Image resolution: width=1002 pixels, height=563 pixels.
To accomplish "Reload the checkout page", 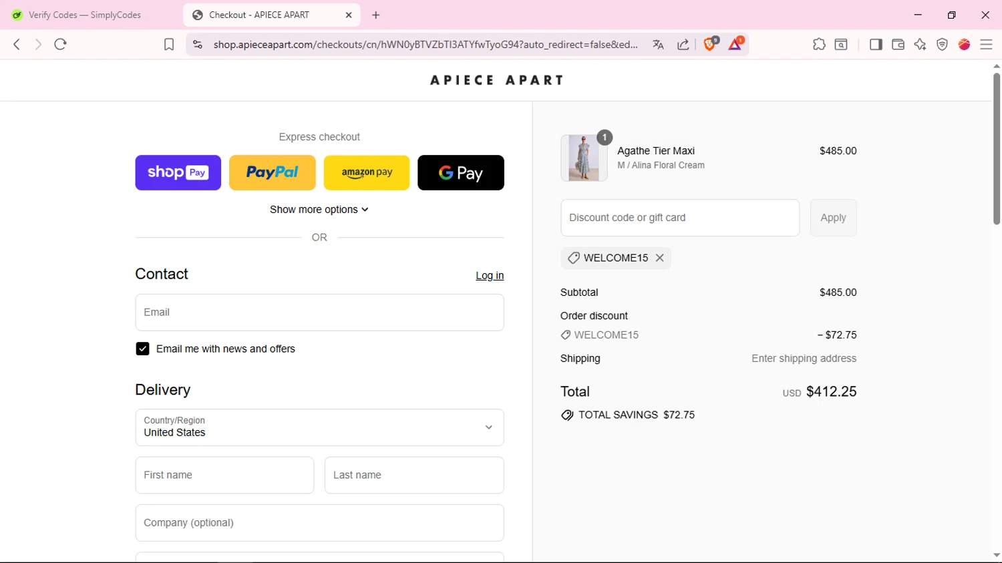I will click(61, 44).
